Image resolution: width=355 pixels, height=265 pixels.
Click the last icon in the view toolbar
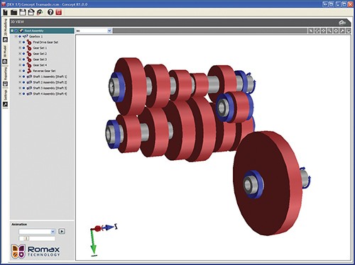point(348,30)
